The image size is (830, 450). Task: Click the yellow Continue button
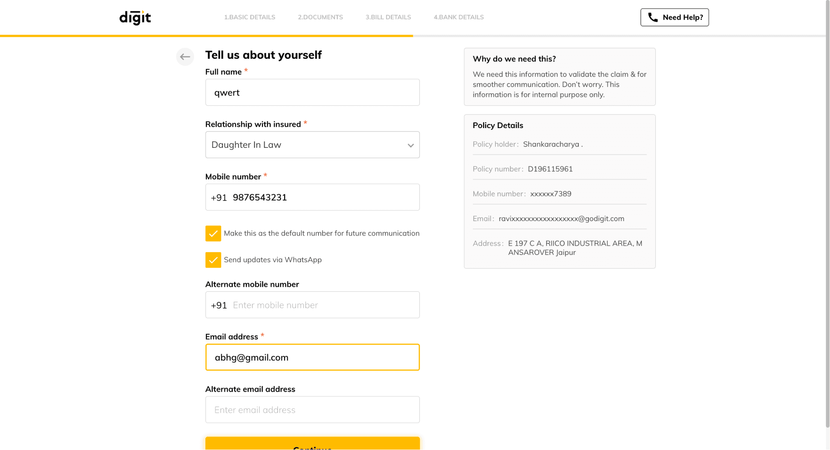tap(312, 443)
